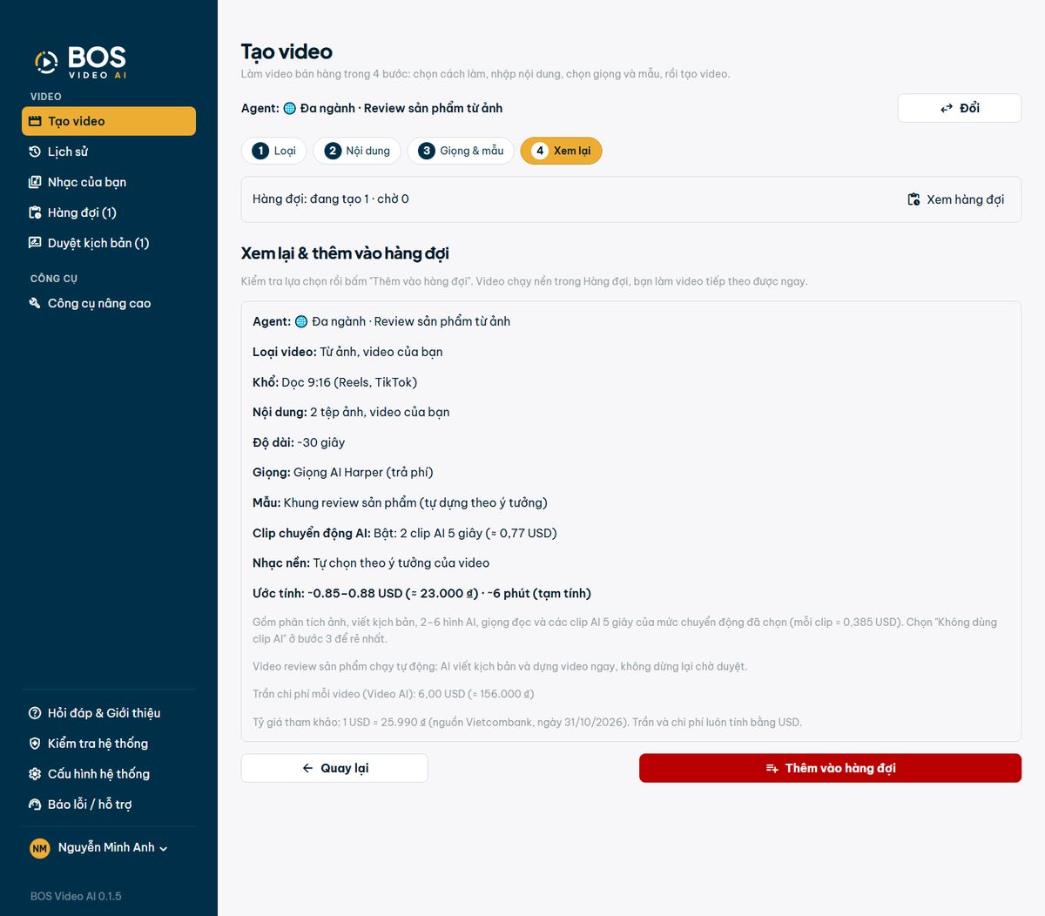Go to step 2 Nội dung
Image resolution: width=1045 pixels, height=916 pixels.
pyautogui.click(x=357, y=151)
